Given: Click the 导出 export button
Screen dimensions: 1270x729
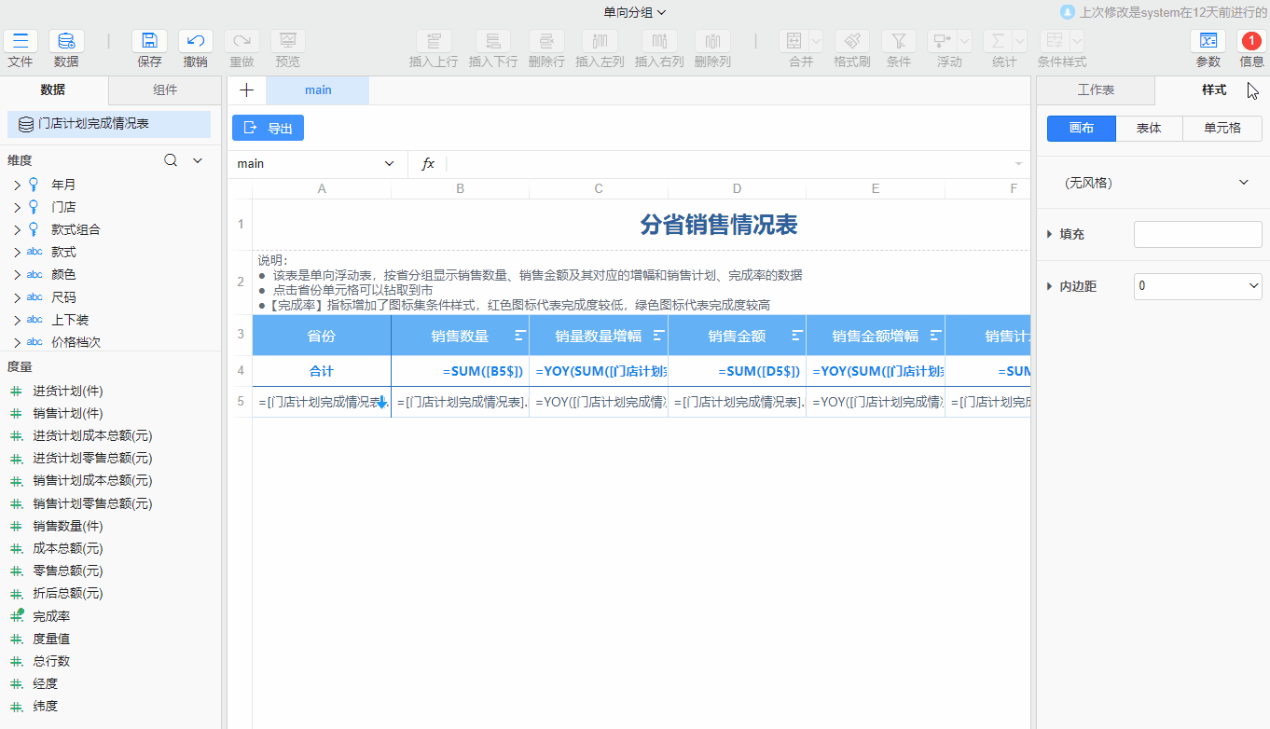Looking at the screenshot, I should (x=268, y=128).
